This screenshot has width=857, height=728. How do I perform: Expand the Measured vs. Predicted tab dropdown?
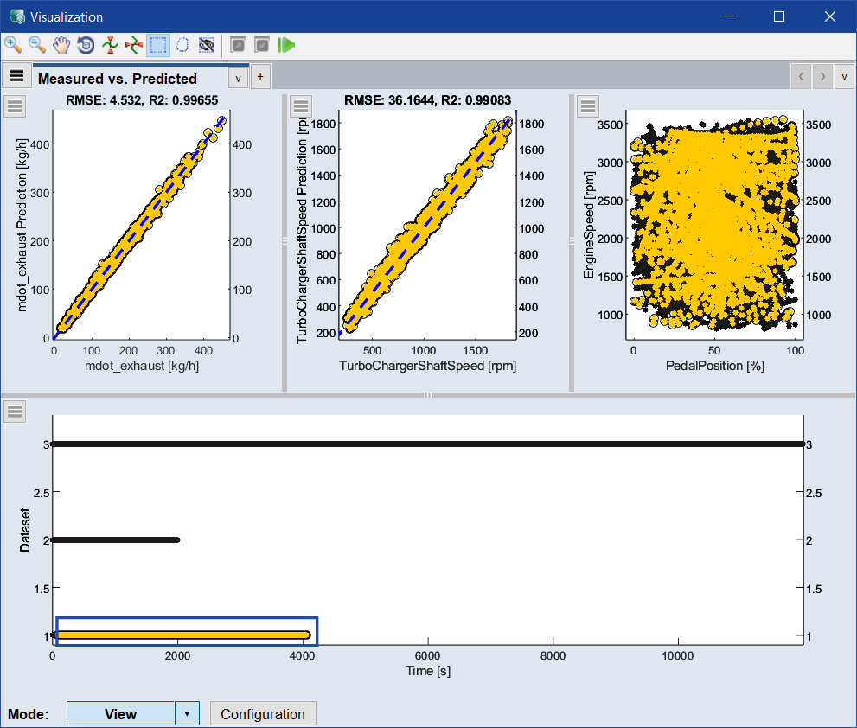(x=238, y=78)
